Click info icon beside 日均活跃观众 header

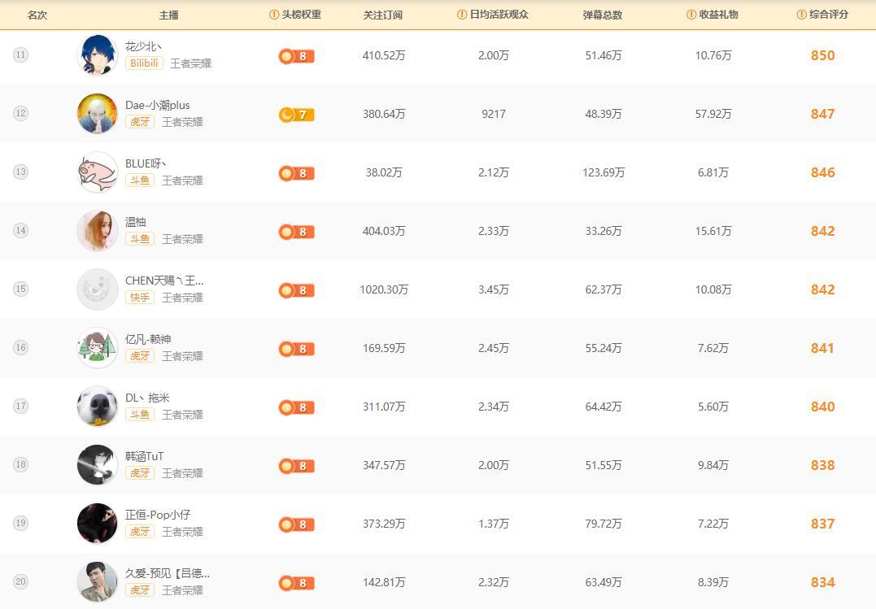click(x=462, y=15)
